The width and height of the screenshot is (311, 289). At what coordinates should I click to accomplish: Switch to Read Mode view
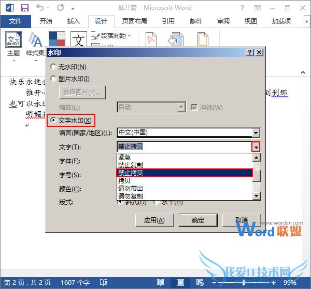coord(160,283)
